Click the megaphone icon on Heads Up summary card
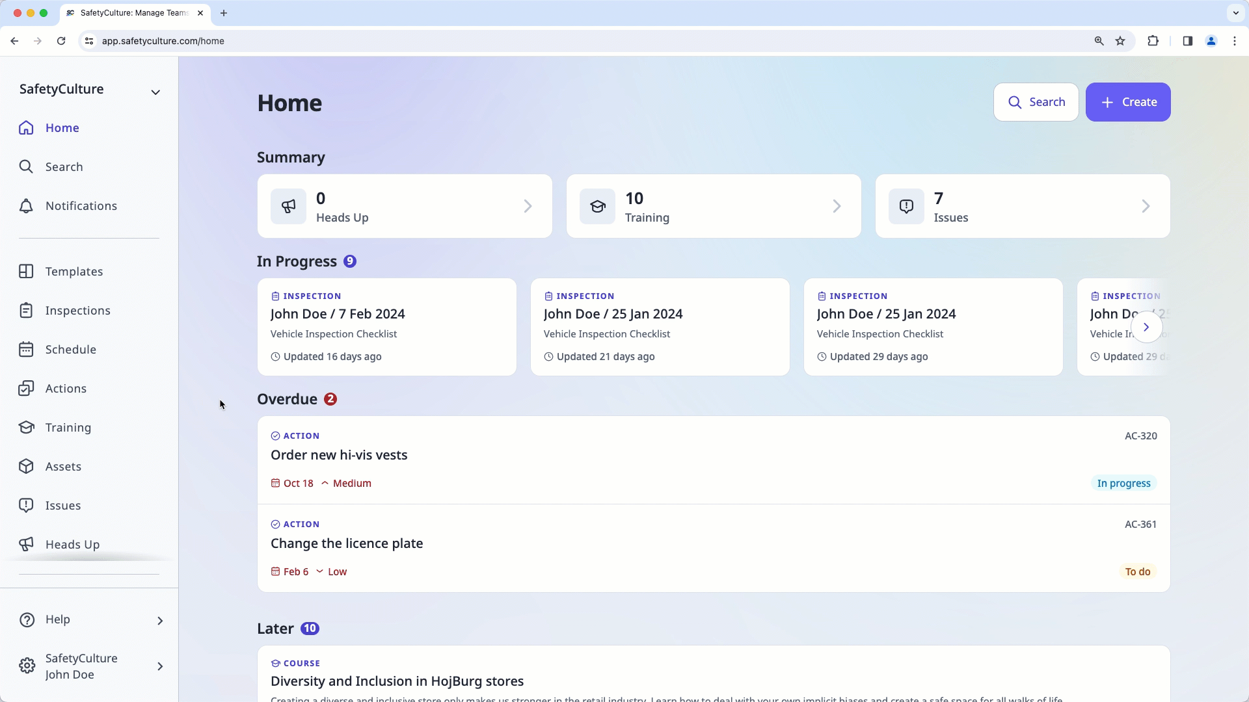 click(x=288, y=207)
